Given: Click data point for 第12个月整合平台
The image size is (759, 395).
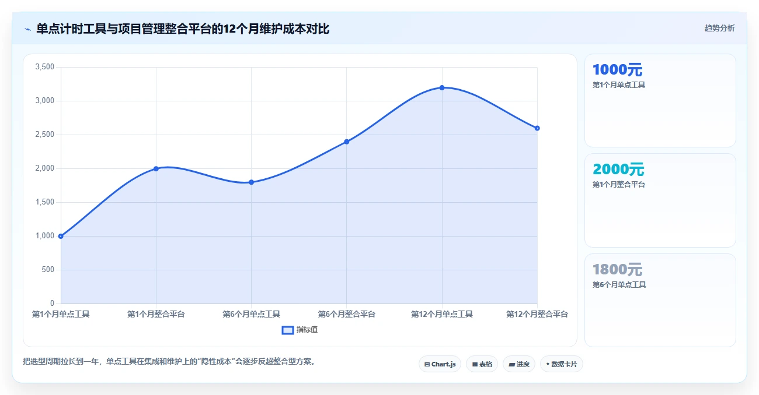Looking at the screenshot, I should click(x=537, y=128).
